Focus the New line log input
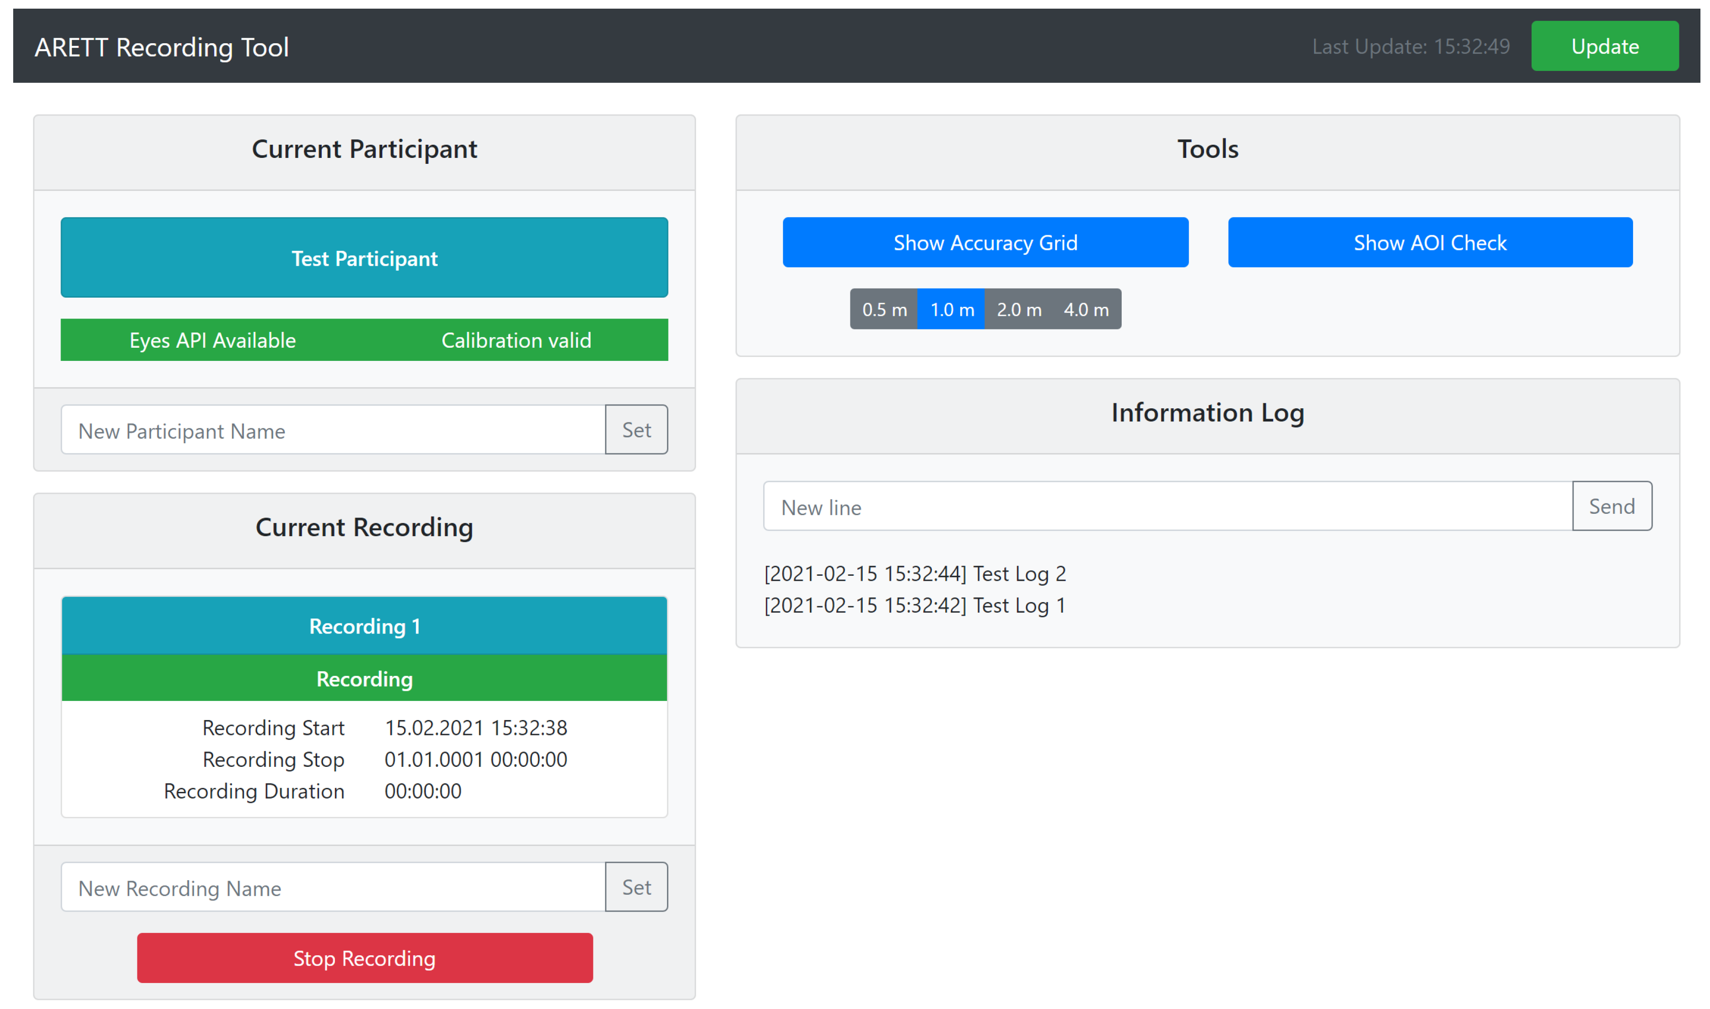 click(x=1167, y=507)
